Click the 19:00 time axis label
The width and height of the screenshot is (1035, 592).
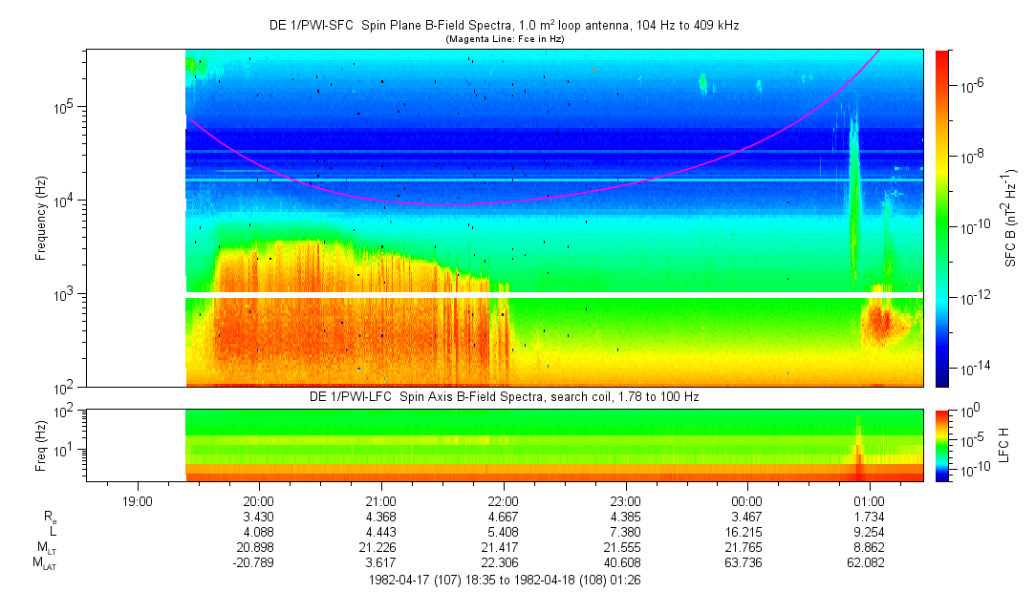(138, 500)
